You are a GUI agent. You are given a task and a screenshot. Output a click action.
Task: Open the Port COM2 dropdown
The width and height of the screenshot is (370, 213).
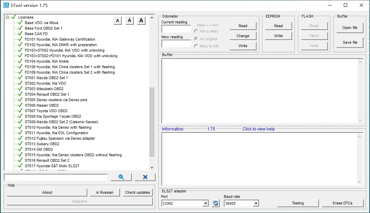(206, 203)
